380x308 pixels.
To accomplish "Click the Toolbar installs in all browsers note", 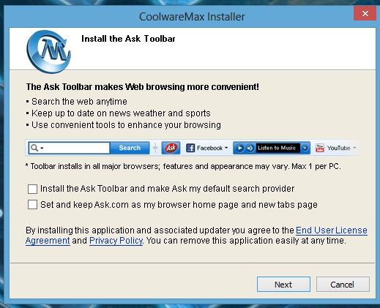I will [x=183, y=166].
